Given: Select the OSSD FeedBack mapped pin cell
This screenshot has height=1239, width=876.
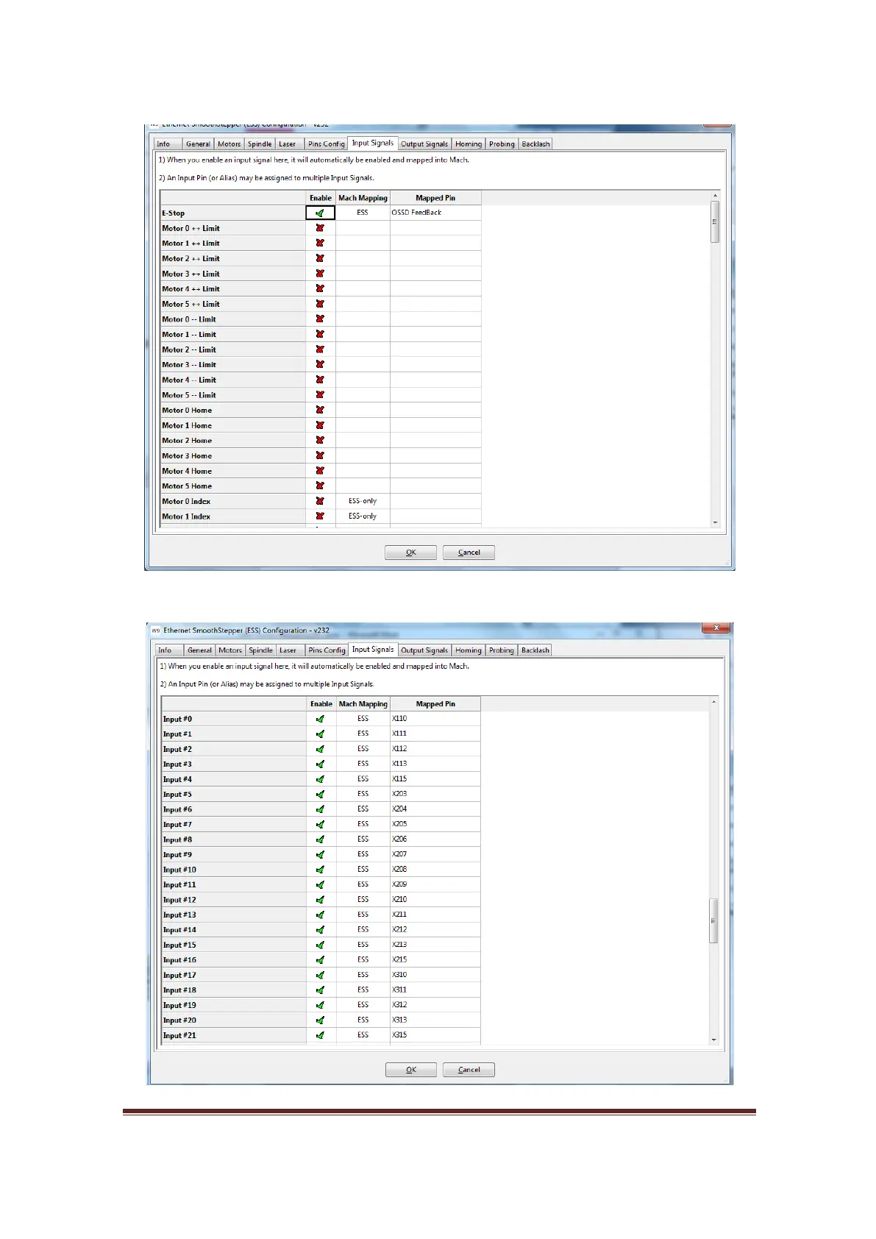Looking at the screenshot, I should point(435,213).
